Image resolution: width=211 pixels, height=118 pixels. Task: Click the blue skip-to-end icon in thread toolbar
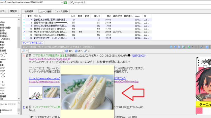[207, 47]
